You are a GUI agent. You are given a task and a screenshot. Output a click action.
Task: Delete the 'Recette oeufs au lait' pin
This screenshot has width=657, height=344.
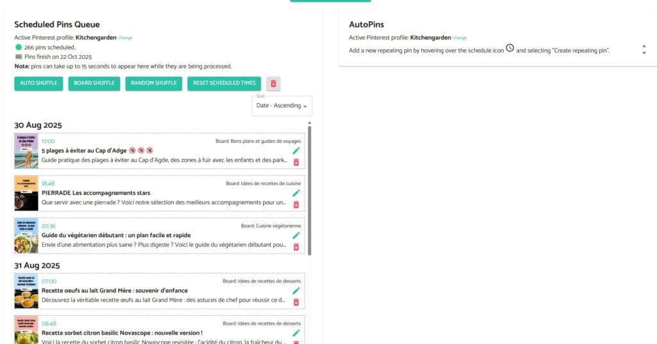coord(296,302)
